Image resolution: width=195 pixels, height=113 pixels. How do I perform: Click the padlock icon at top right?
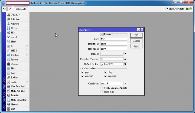[191, 9]
